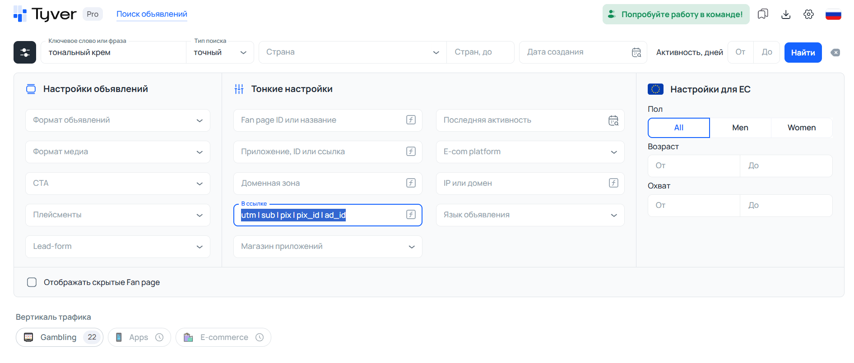
Task: Open Поиск объявлений tab
Action: coord(152,14)
